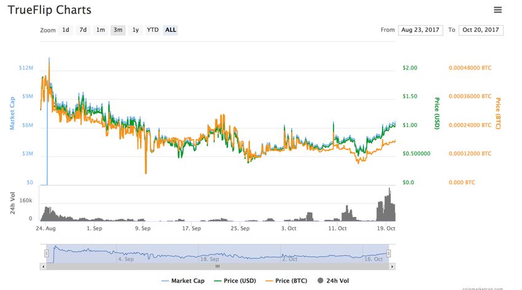Click the 9. Sep date label
Image resolution: width=522 pixels, height=290 pixels.
[x=143, y=229]
